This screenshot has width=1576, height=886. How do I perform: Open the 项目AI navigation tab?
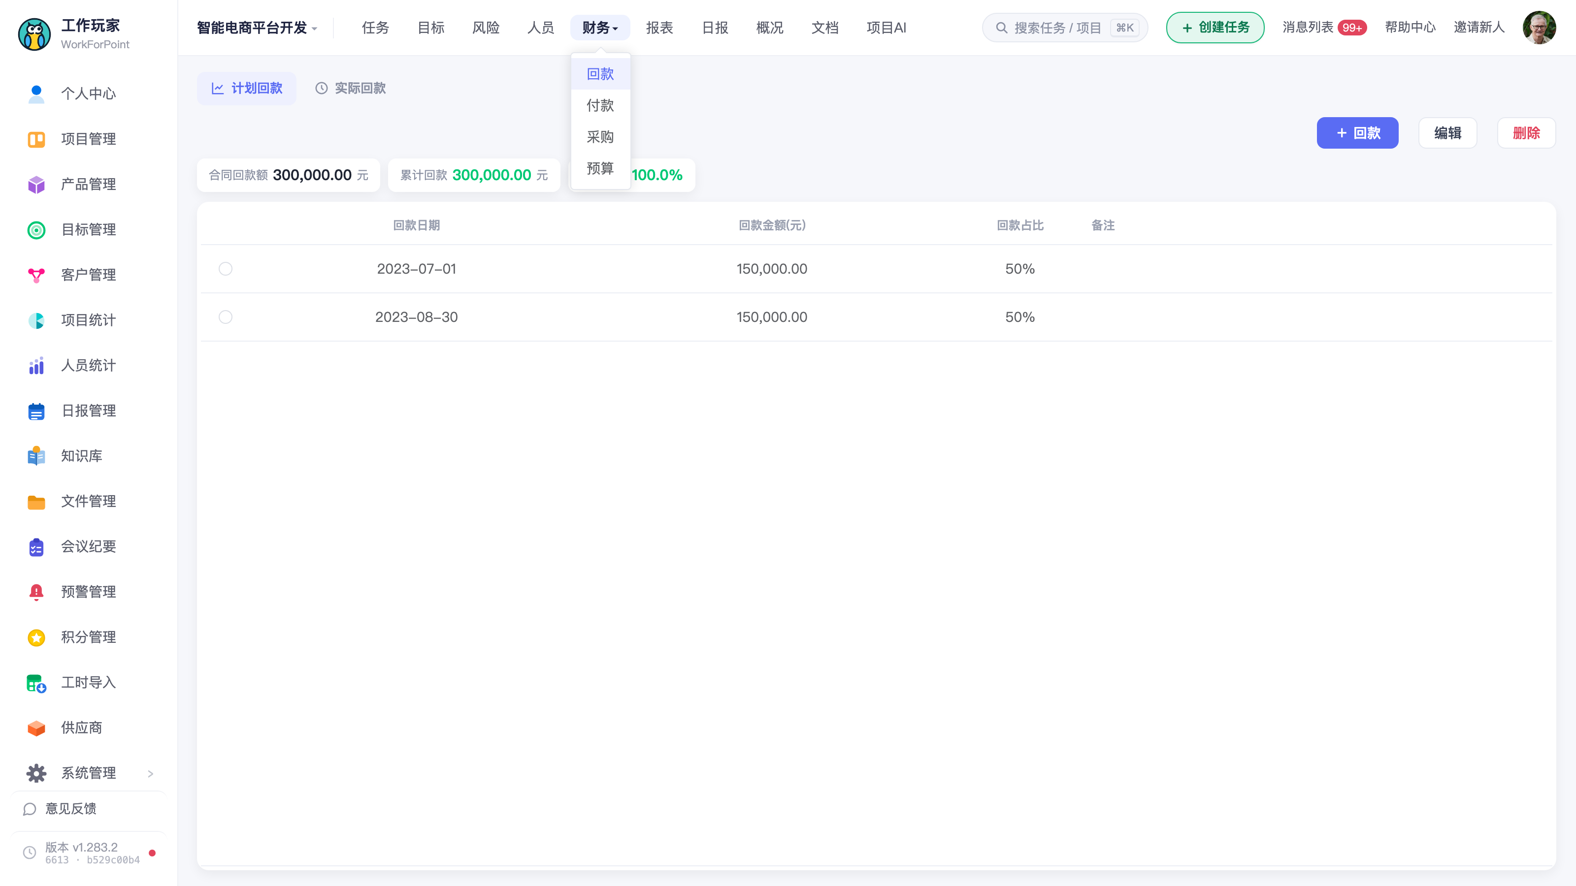(886, 28)
